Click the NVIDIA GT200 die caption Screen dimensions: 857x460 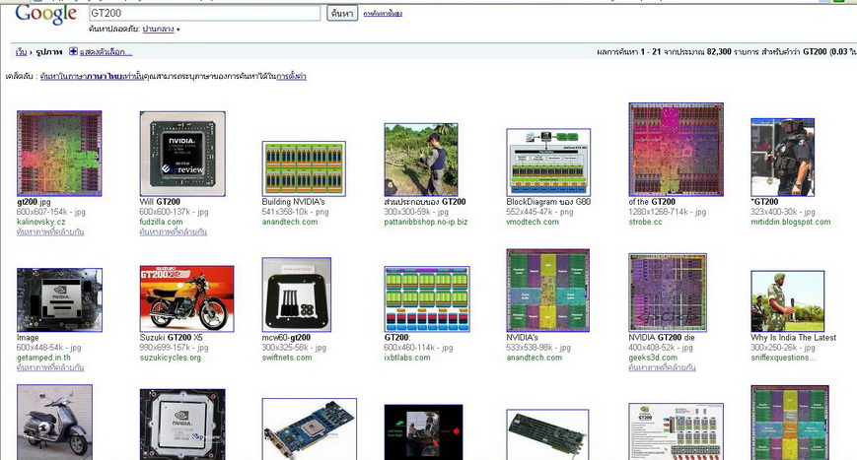click(662, 338)
